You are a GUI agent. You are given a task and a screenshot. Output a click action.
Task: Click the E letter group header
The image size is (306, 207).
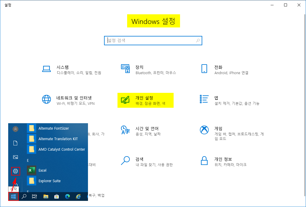(x=28, y=160)
